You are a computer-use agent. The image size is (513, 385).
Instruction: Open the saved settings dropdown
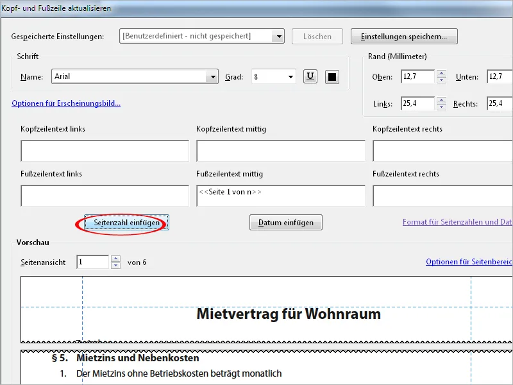coord(279,36)
